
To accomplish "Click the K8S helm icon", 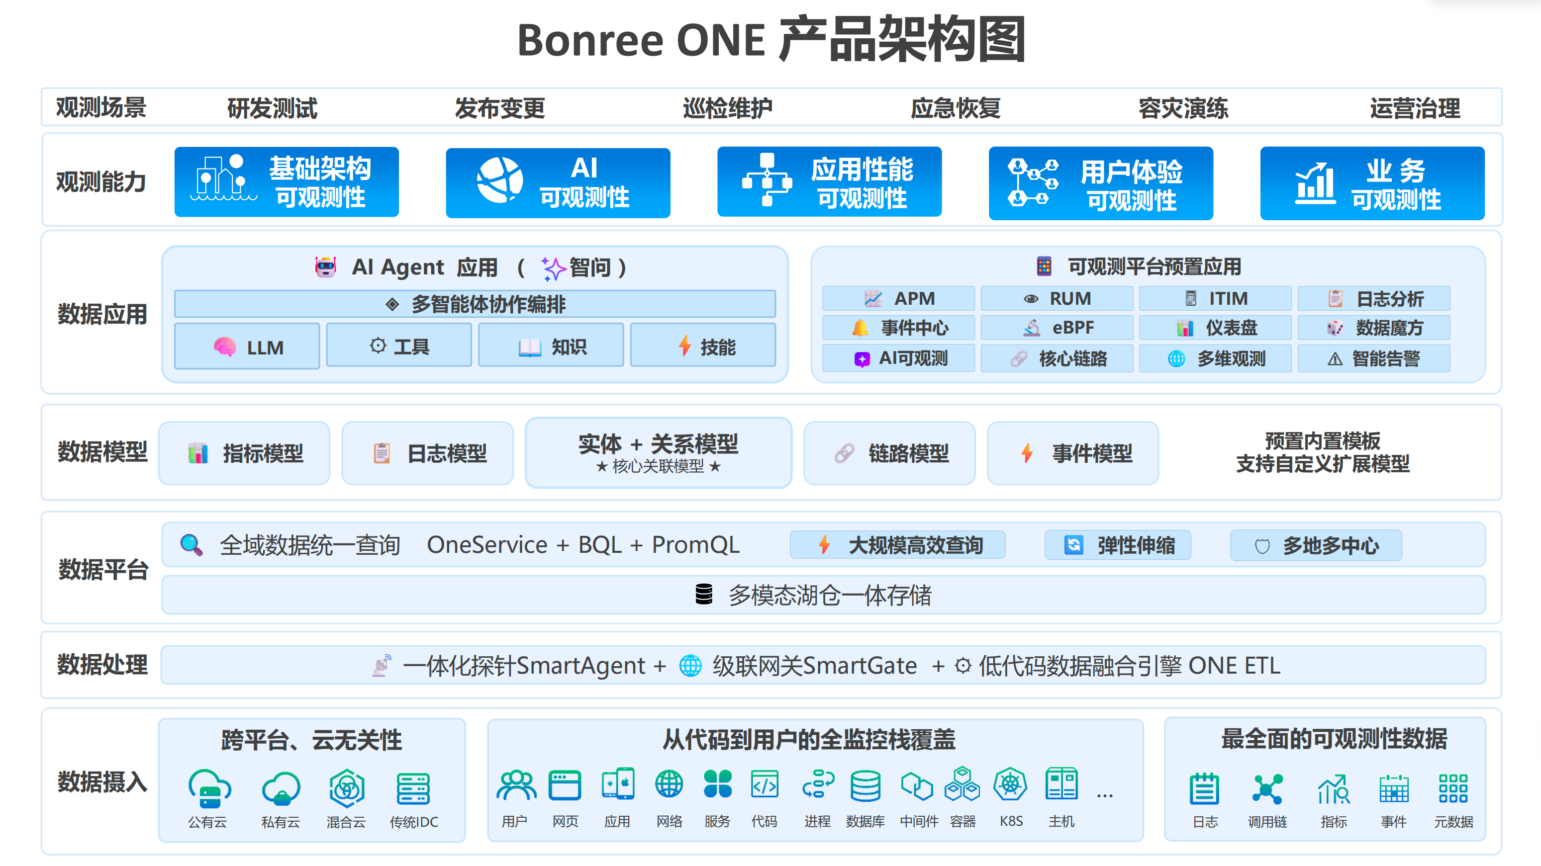I will click(x=1010, y=784).
